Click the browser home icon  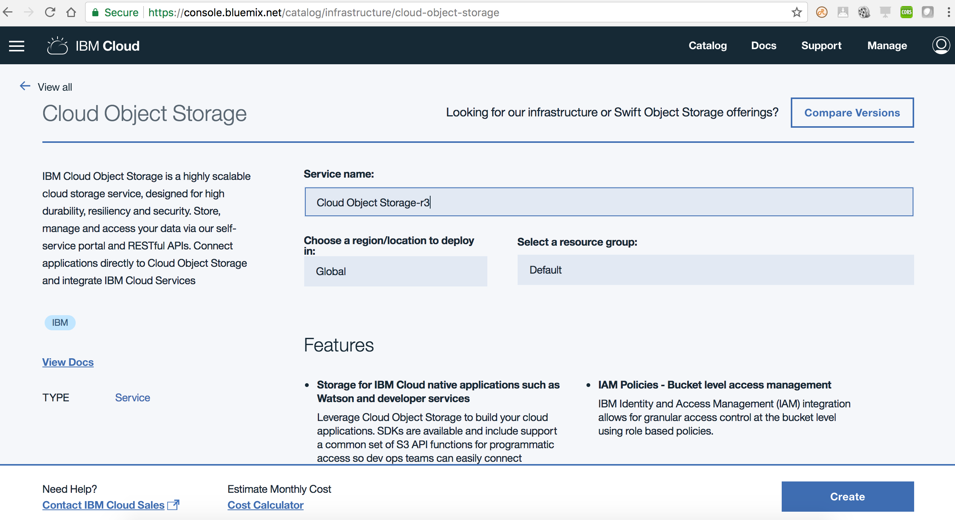point(71,12)
